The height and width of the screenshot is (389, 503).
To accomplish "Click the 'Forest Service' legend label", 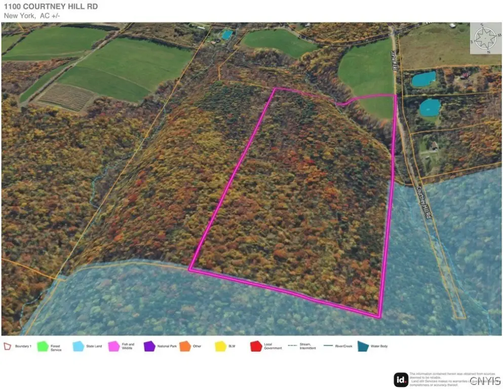I will (x=56, y=348).
